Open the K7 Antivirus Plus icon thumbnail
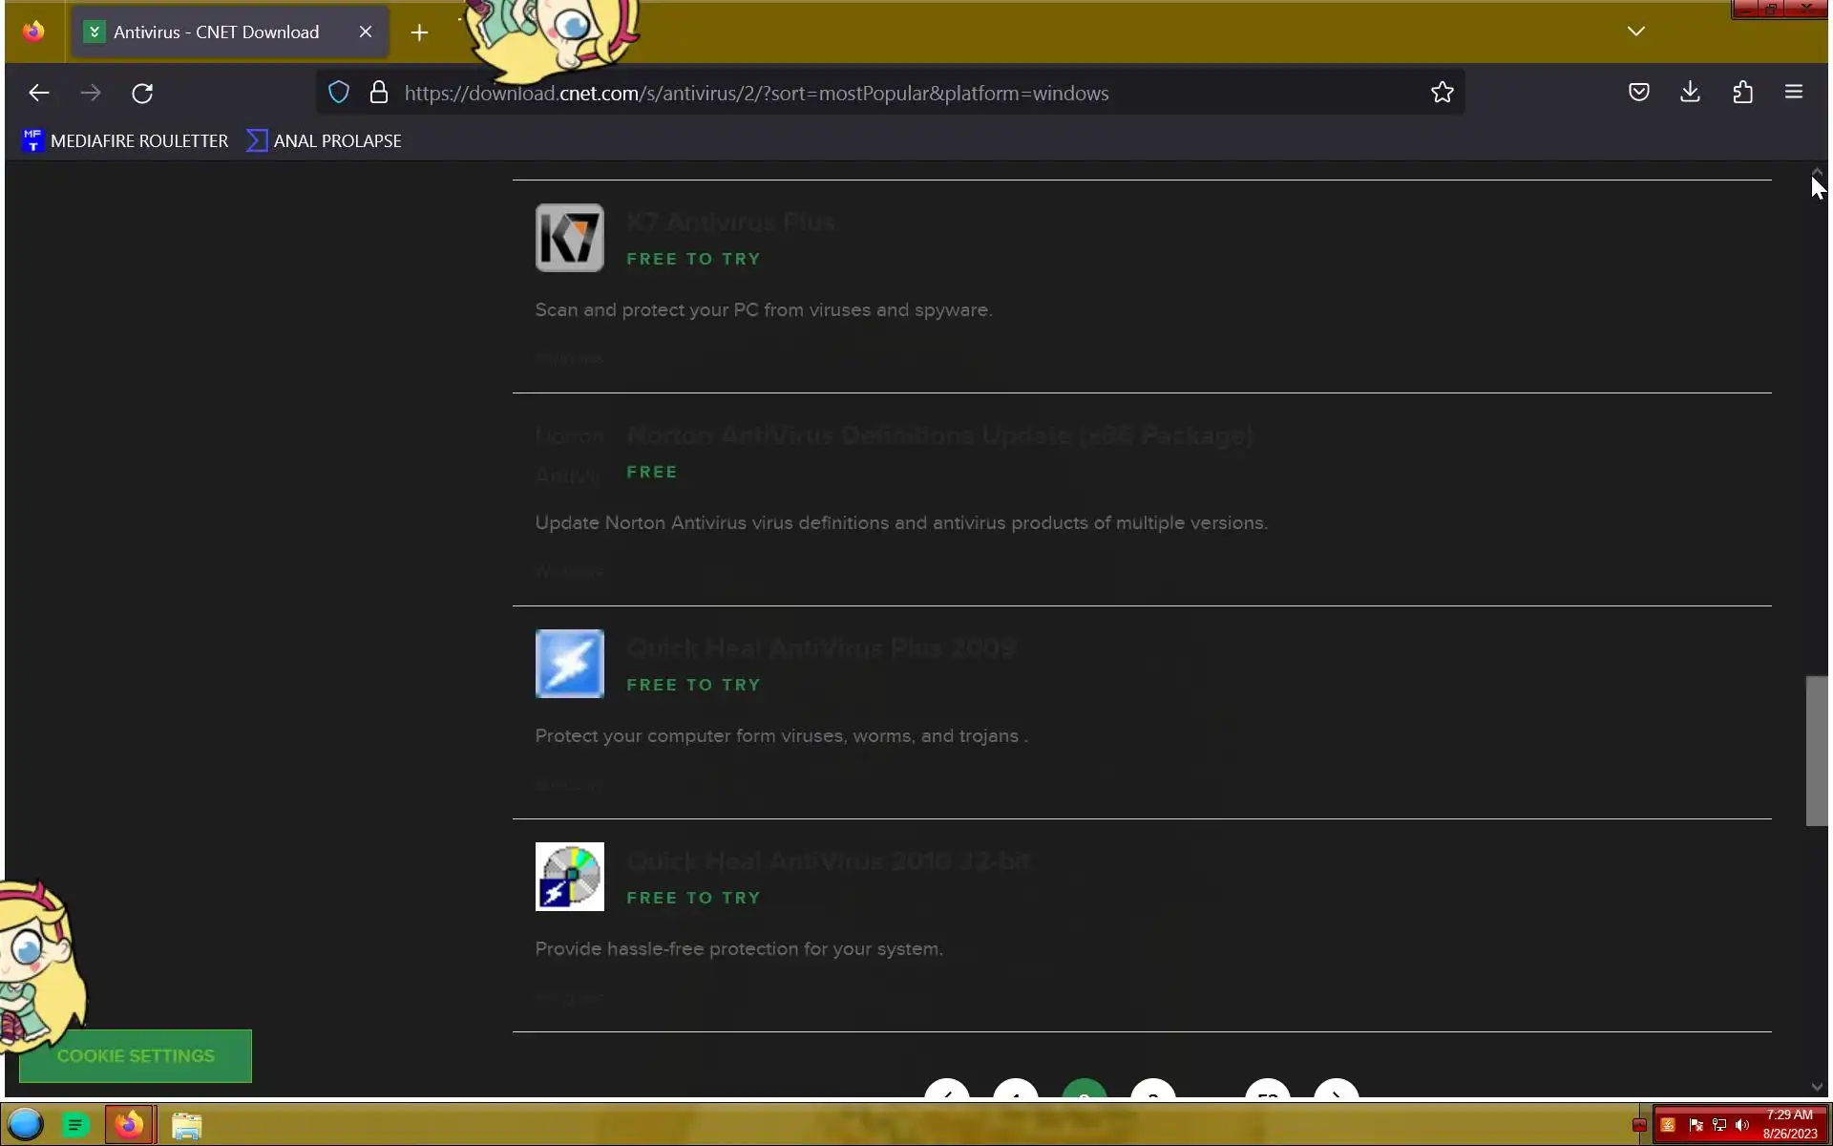This screenshot has height=1146, width=1833. 570,238
